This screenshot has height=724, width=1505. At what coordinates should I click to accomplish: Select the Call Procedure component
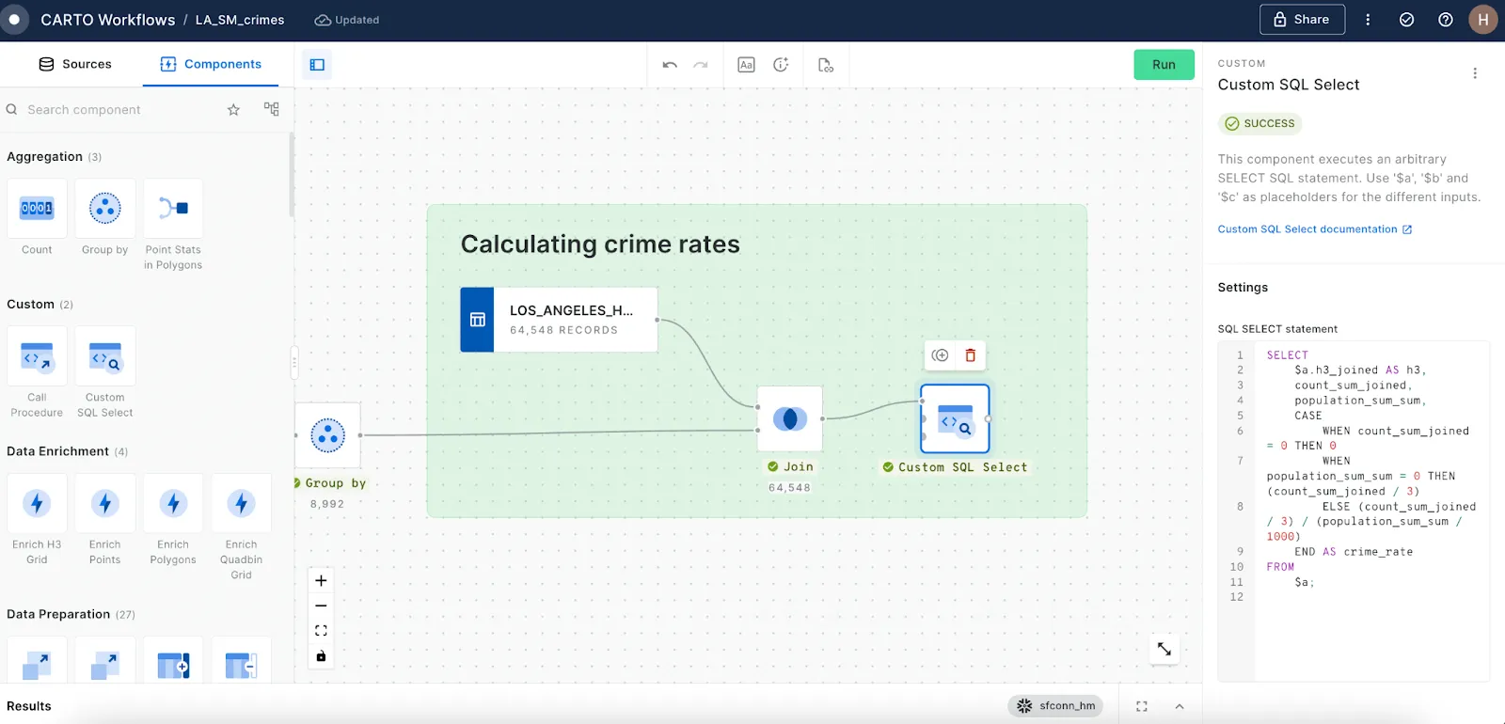pos(37,357)
